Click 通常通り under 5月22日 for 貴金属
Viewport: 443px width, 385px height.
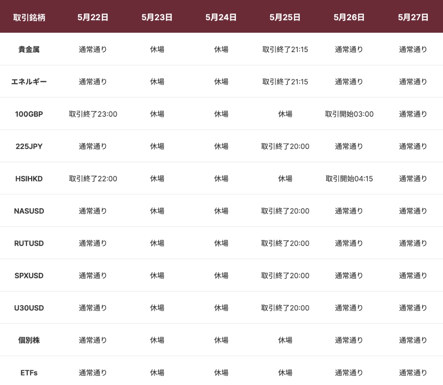point(93,50)
